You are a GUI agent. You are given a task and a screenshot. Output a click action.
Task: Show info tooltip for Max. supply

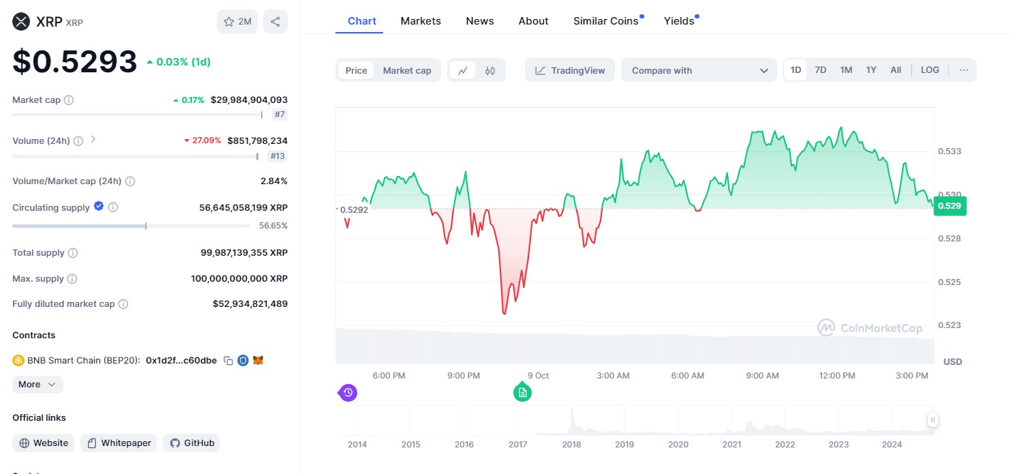[x=72, y=279]
